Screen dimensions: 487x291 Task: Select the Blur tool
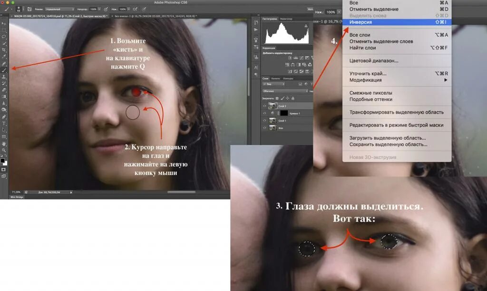coord(4,103)
